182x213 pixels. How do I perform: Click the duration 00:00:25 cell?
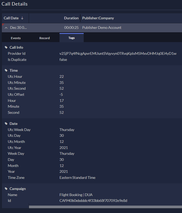[71, 28]
